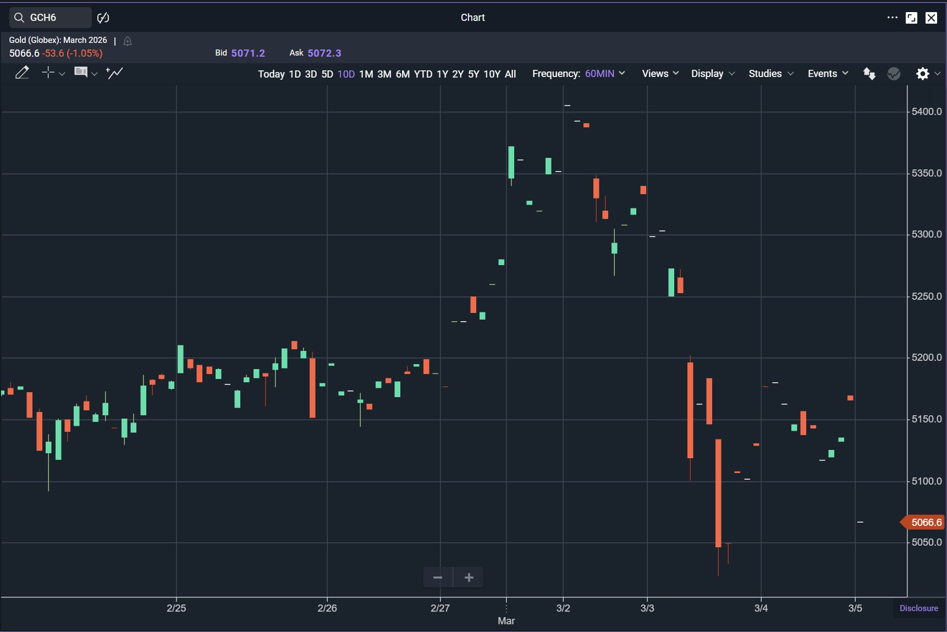Open the Studies dropdown
Image resolution: width=947 pixels, height=632 pixels.
pyautogui.click(x=770, y=74)
